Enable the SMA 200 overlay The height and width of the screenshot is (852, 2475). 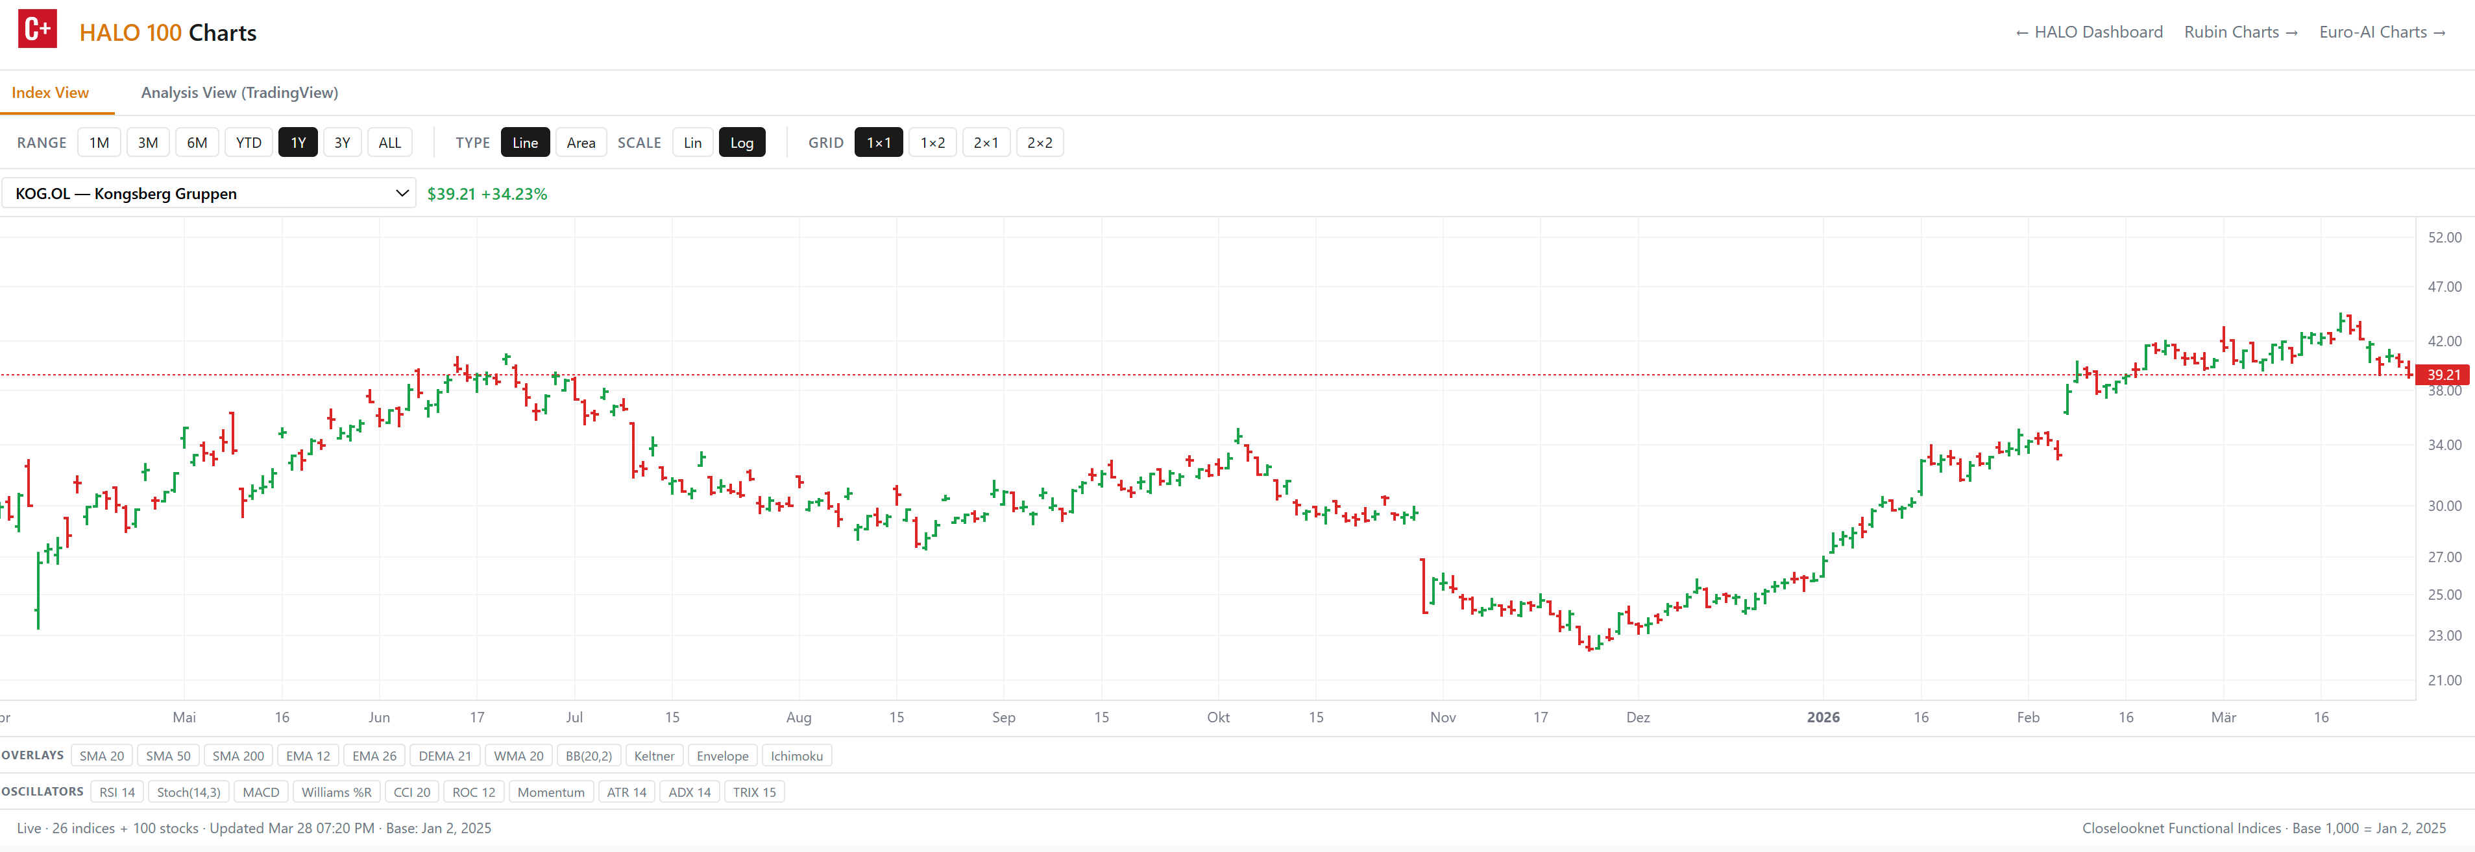pos(238,756)
